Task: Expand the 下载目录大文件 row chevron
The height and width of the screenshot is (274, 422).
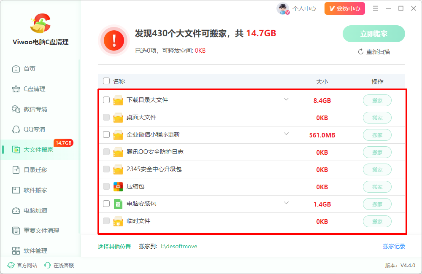Action: (286, 99)
